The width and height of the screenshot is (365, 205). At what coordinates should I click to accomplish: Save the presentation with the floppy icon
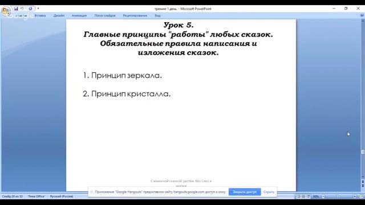16,9
